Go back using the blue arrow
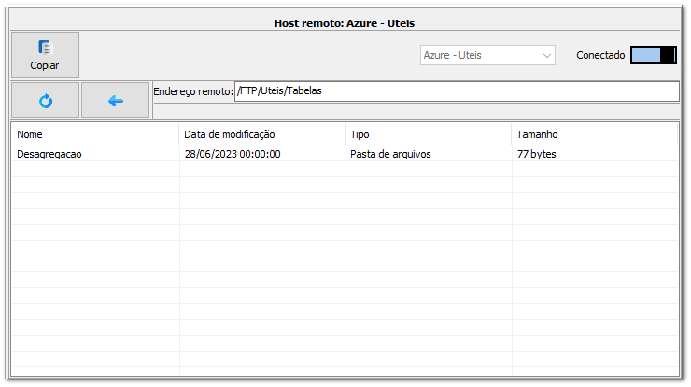Image resolution: width=691 pixels, height=387 pixels. point(115,101)
